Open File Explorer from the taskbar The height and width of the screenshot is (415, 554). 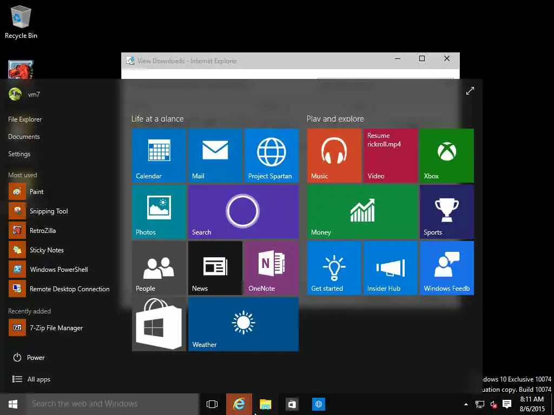(x=265, y=404)
